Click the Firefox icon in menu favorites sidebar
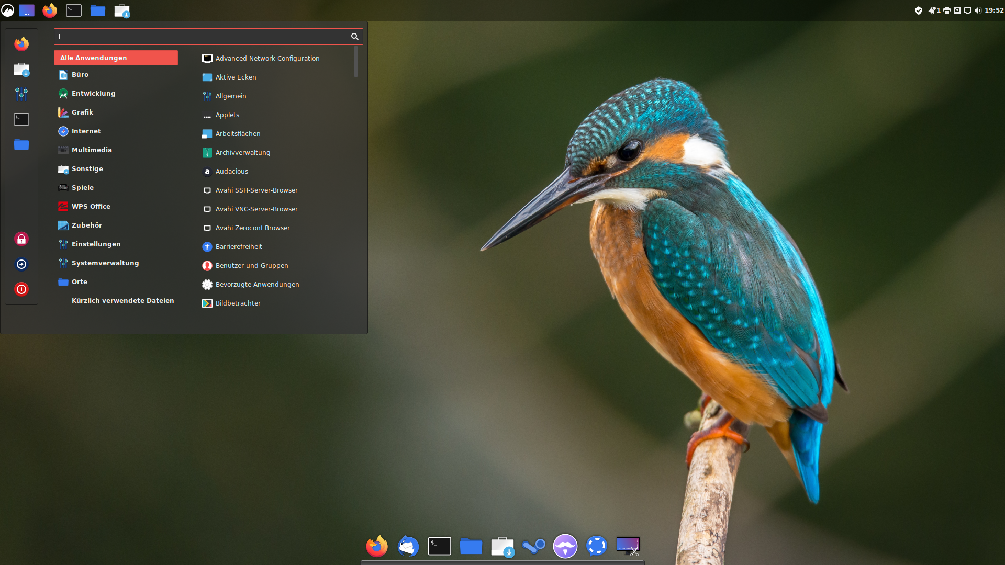The width and height of the screenshot is (1005, 565). [x=21, y=44]
